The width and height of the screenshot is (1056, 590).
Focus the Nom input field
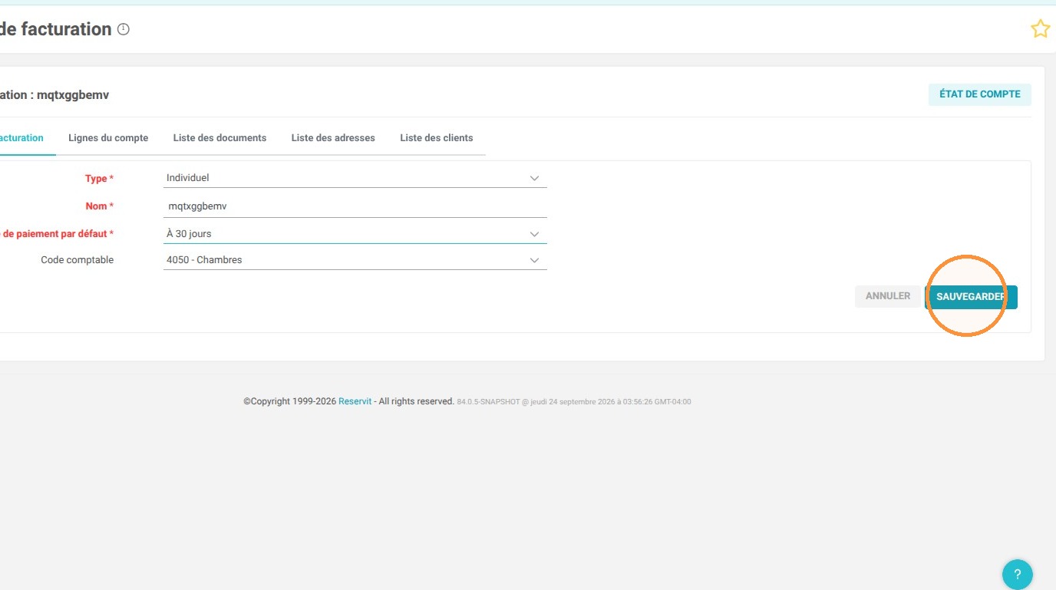355,206
